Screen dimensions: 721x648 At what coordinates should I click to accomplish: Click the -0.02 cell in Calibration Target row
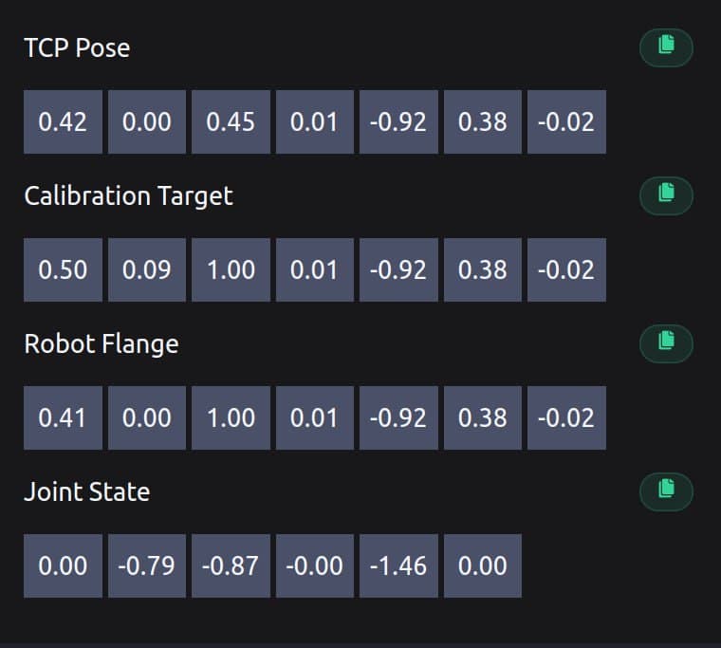(566, 270)
